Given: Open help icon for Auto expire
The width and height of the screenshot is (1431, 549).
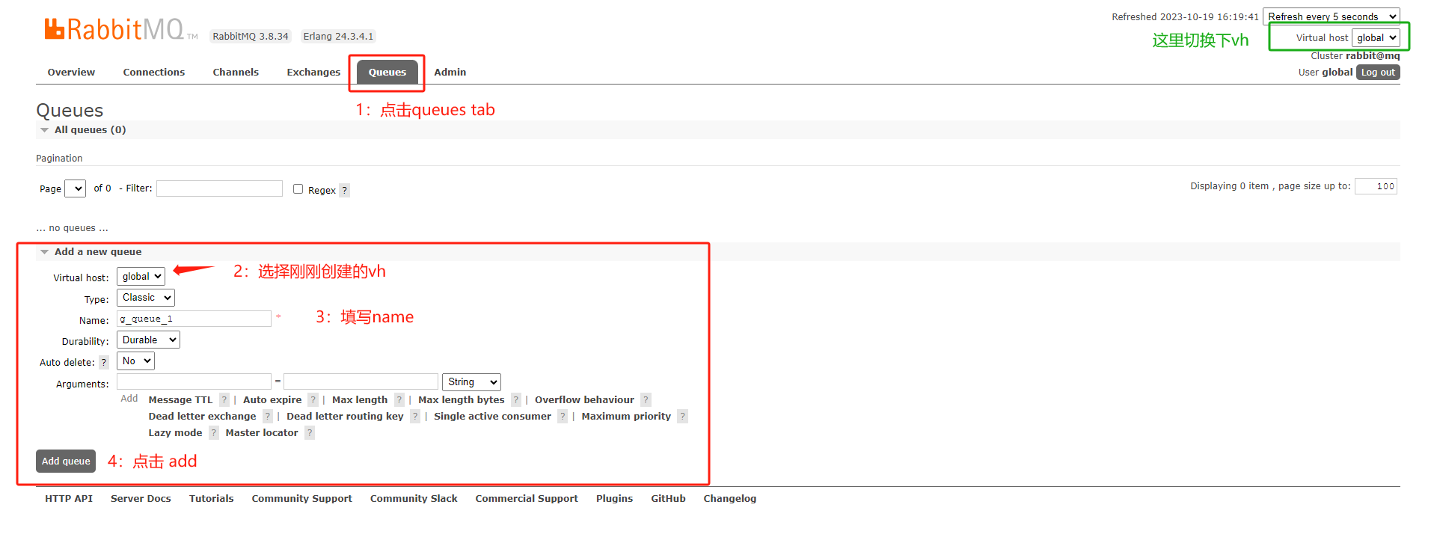Looking at the screenshot, I should [313, 399].
